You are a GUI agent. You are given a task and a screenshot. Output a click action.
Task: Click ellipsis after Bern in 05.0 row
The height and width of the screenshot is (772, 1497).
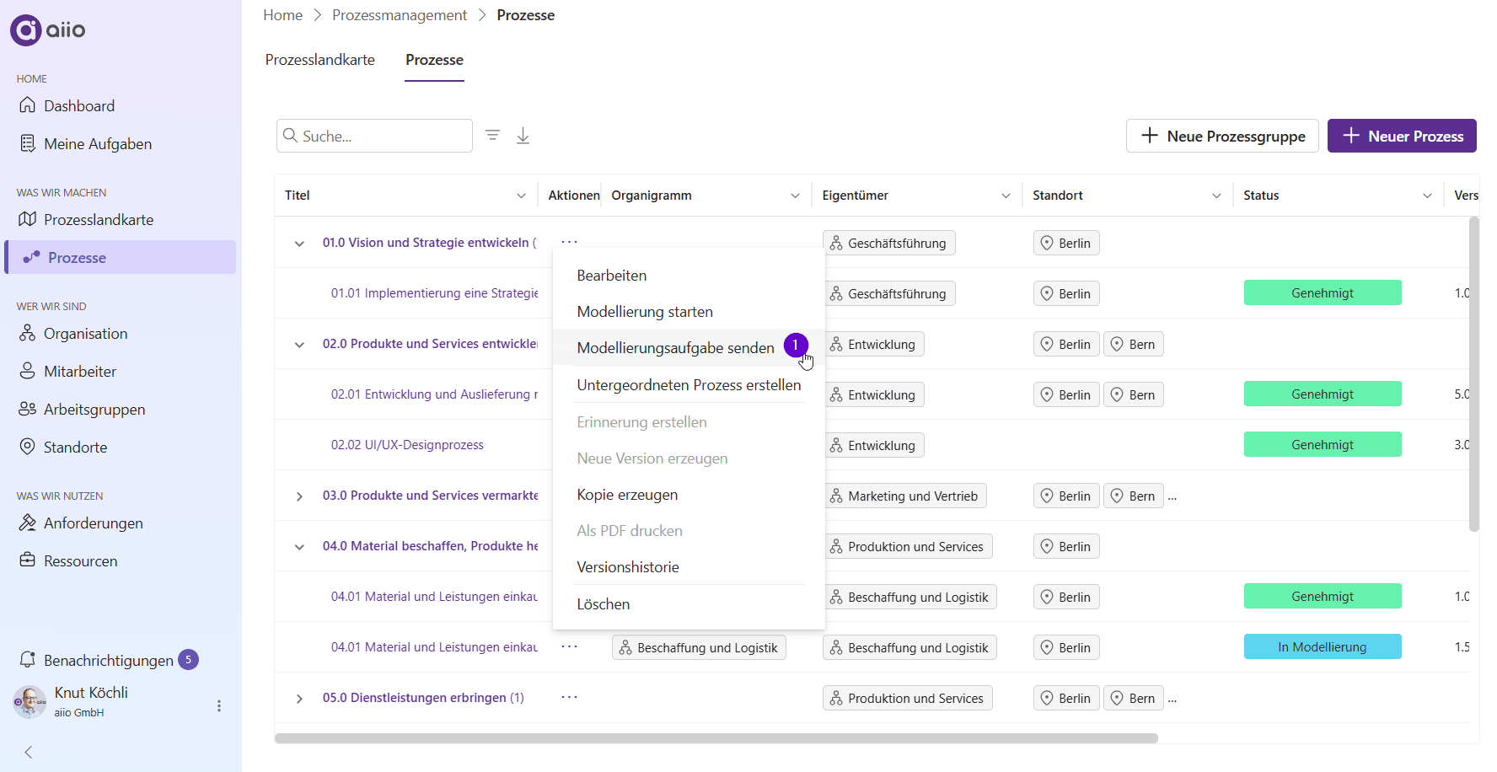click(x=1172, y=699)
